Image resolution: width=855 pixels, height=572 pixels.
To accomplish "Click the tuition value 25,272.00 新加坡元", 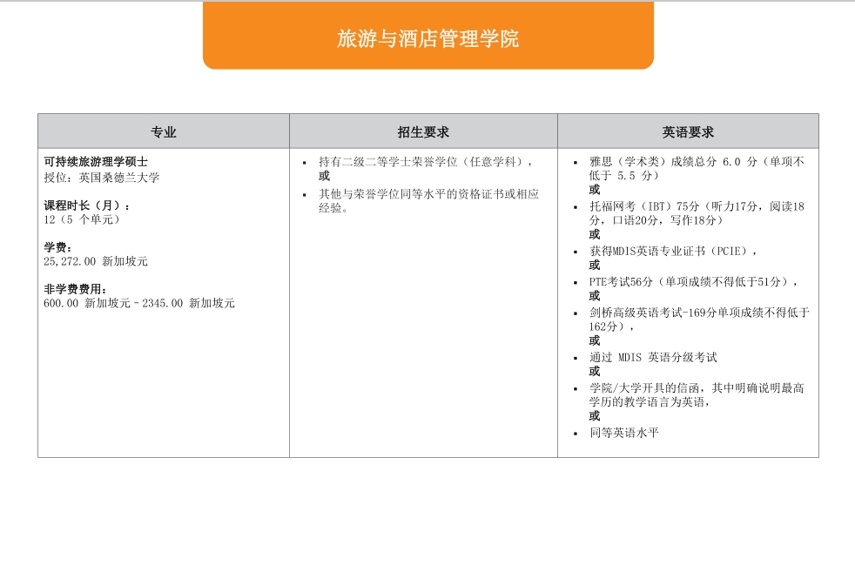I will click(96, 262).
